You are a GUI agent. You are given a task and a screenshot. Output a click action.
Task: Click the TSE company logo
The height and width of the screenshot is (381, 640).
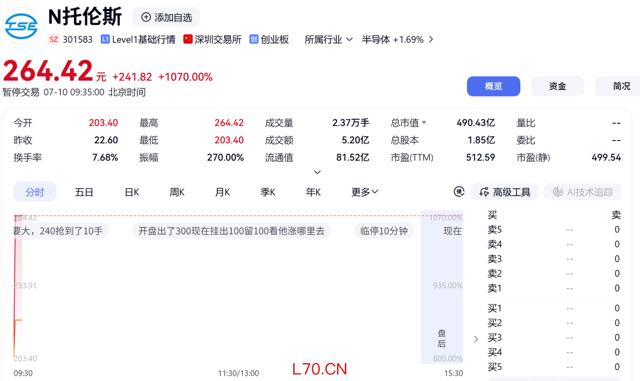21,26
